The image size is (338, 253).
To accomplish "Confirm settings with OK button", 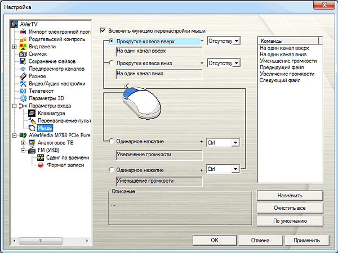I will click(215, 240).
